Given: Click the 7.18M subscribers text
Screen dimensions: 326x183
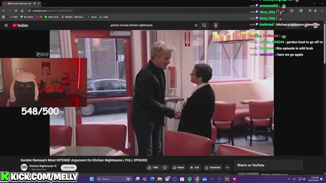Looking at the screenshot, I should coord(38,170).
